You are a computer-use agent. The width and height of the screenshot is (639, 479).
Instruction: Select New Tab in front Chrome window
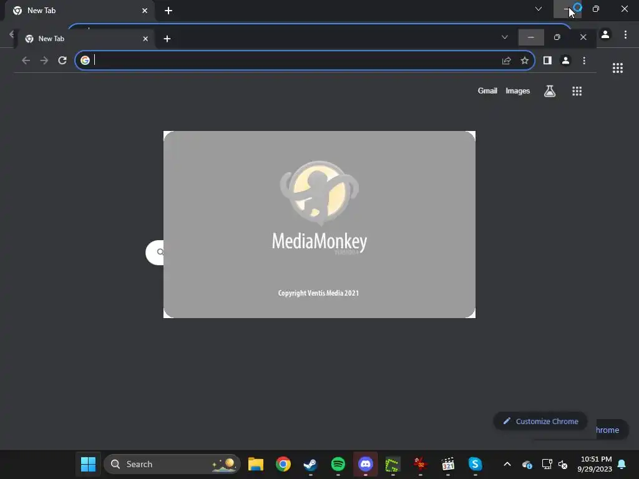tap(84, 39)
